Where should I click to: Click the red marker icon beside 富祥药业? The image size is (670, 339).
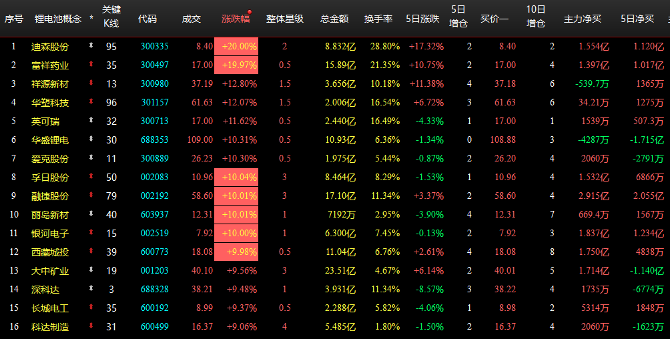91,65
